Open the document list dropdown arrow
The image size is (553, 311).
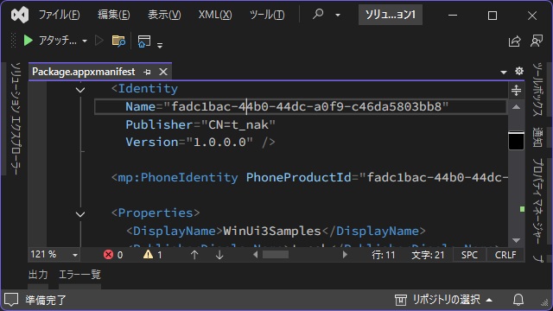[504, 73]
